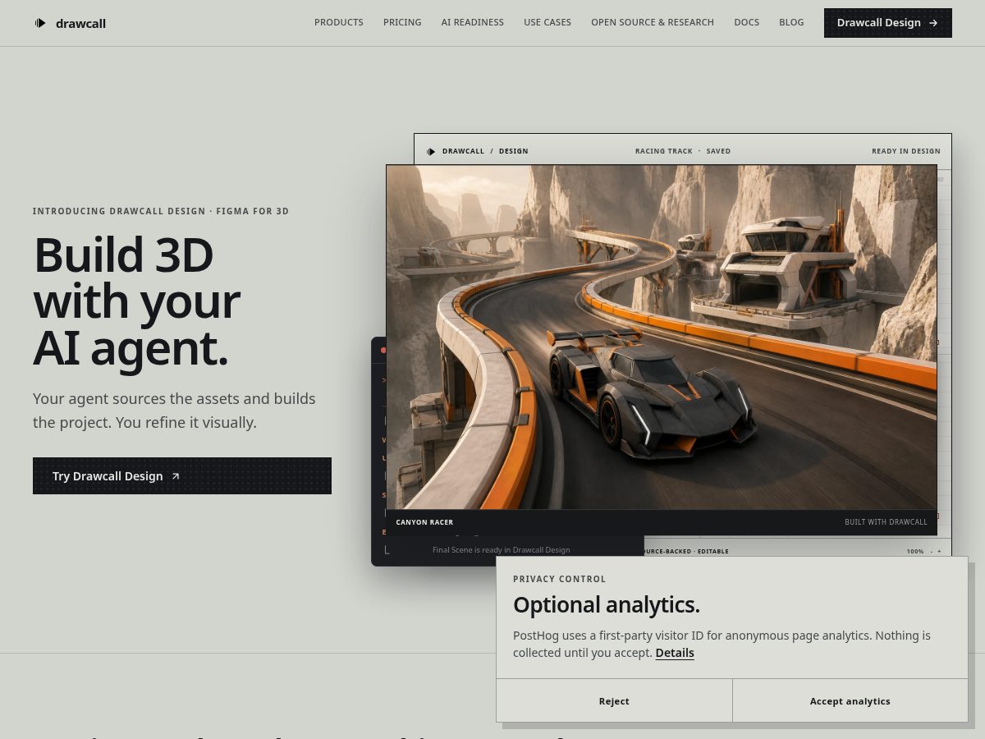
Task: Click the 'Built with Drawcall' caption text
Action: pos(886,522)
